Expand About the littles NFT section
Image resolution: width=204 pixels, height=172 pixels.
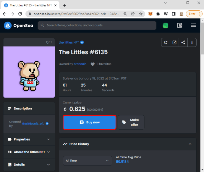tap(29, 152)
